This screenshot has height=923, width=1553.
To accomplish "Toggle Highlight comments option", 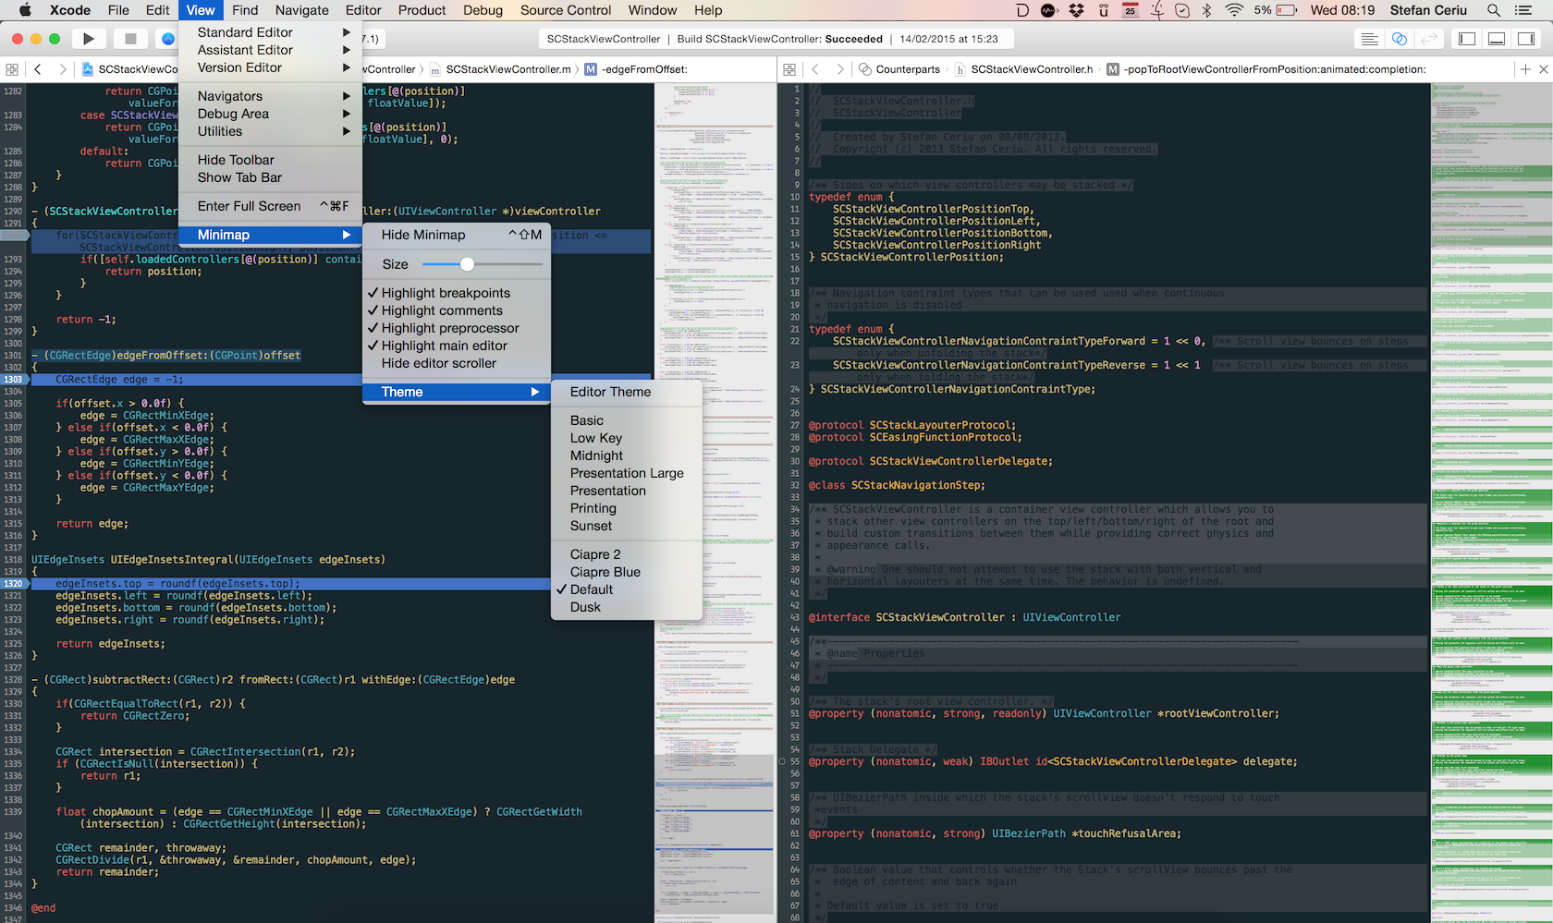I will (x=442, y=310).
